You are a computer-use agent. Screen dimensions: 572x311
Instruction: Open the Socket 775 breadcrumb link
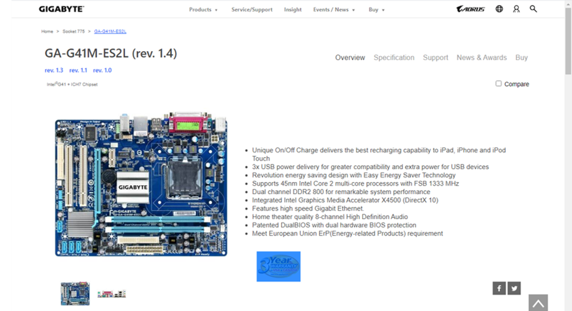74,31
